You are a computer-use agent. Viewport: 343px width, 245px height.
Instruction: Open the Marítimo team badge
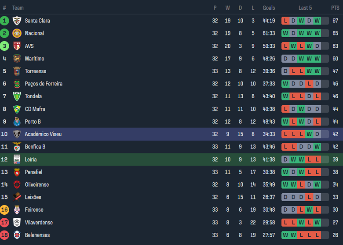(17, 58)
